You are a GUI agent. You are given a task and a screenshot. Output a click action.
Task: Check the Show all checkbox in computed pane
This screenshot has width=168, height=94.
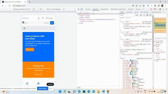(155, 38)
